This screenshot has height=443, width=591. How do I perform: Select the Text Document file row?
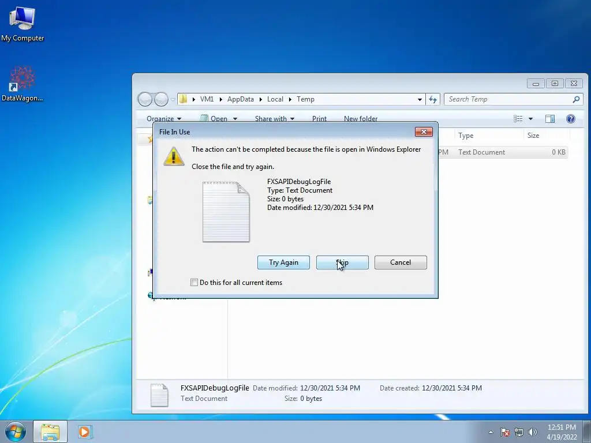coord(503,152)
